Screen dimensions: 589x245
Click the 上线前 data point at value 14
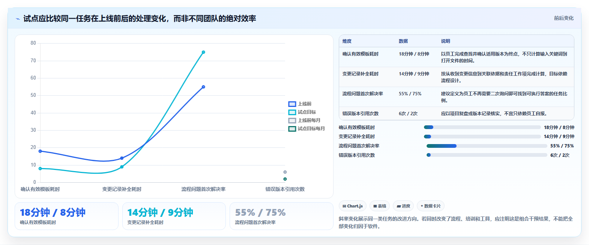[122, 158]
